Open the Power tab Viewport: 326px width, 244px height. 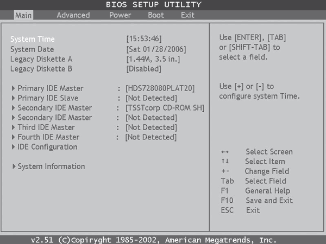[x=120, y=15]
